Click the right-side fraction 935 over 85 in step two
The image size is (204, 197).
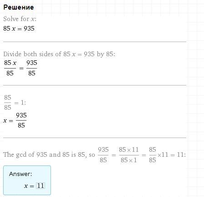click(x=32, y=68)
